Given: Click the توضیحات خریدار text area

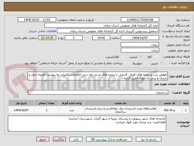Looking at the screenshot, I should 87,124.
